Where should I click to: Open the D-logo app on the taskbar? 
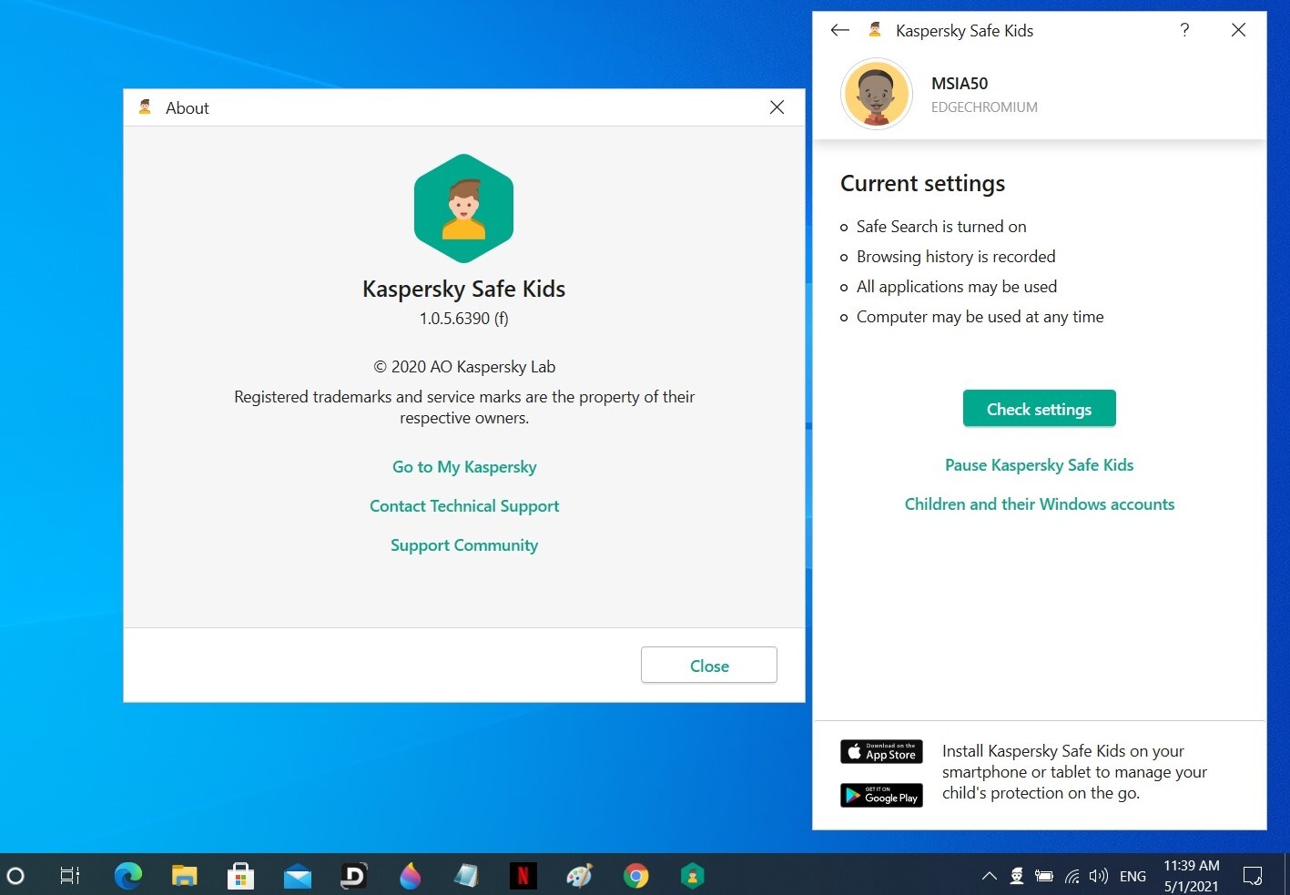coord(354,876)
